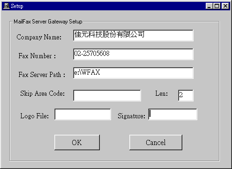Click the Len input box

(x=186, y=95)
